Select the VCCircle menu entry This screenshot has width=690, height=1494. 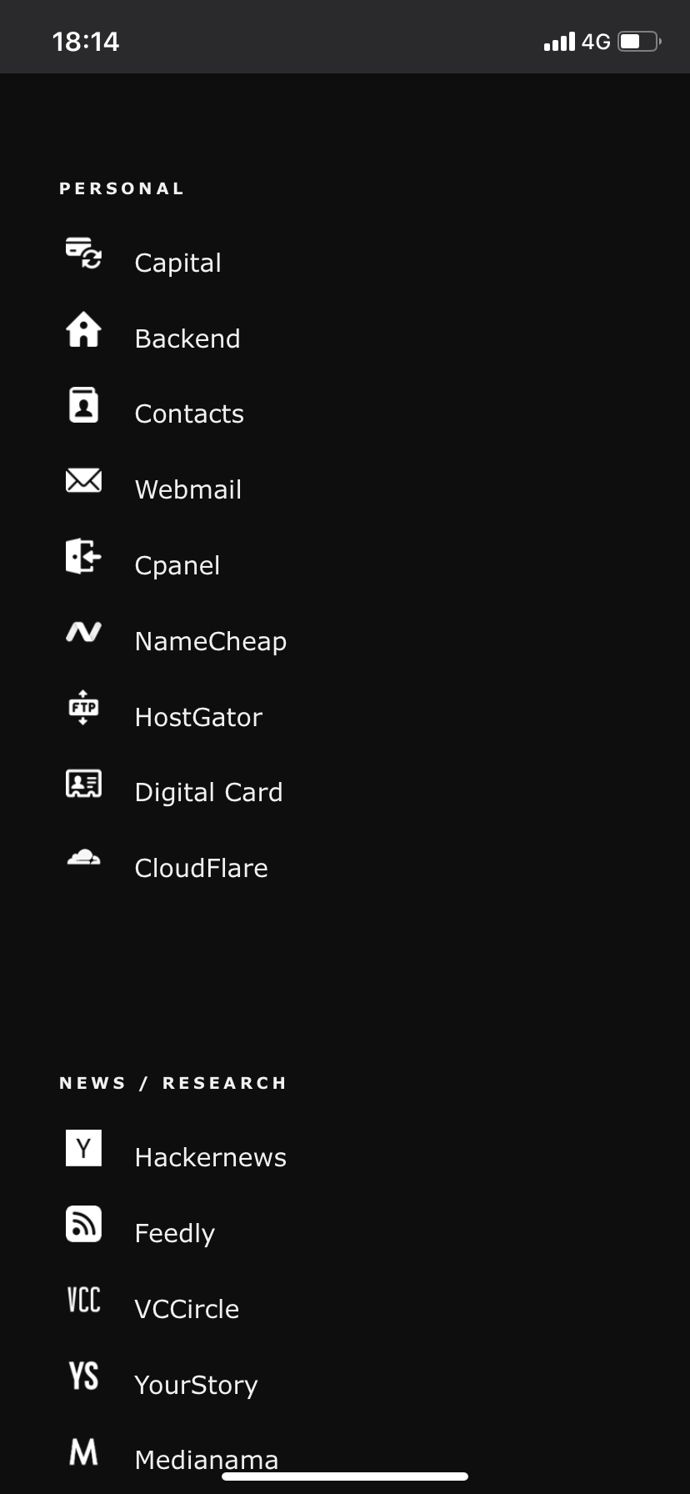[x=187, y=1309]
